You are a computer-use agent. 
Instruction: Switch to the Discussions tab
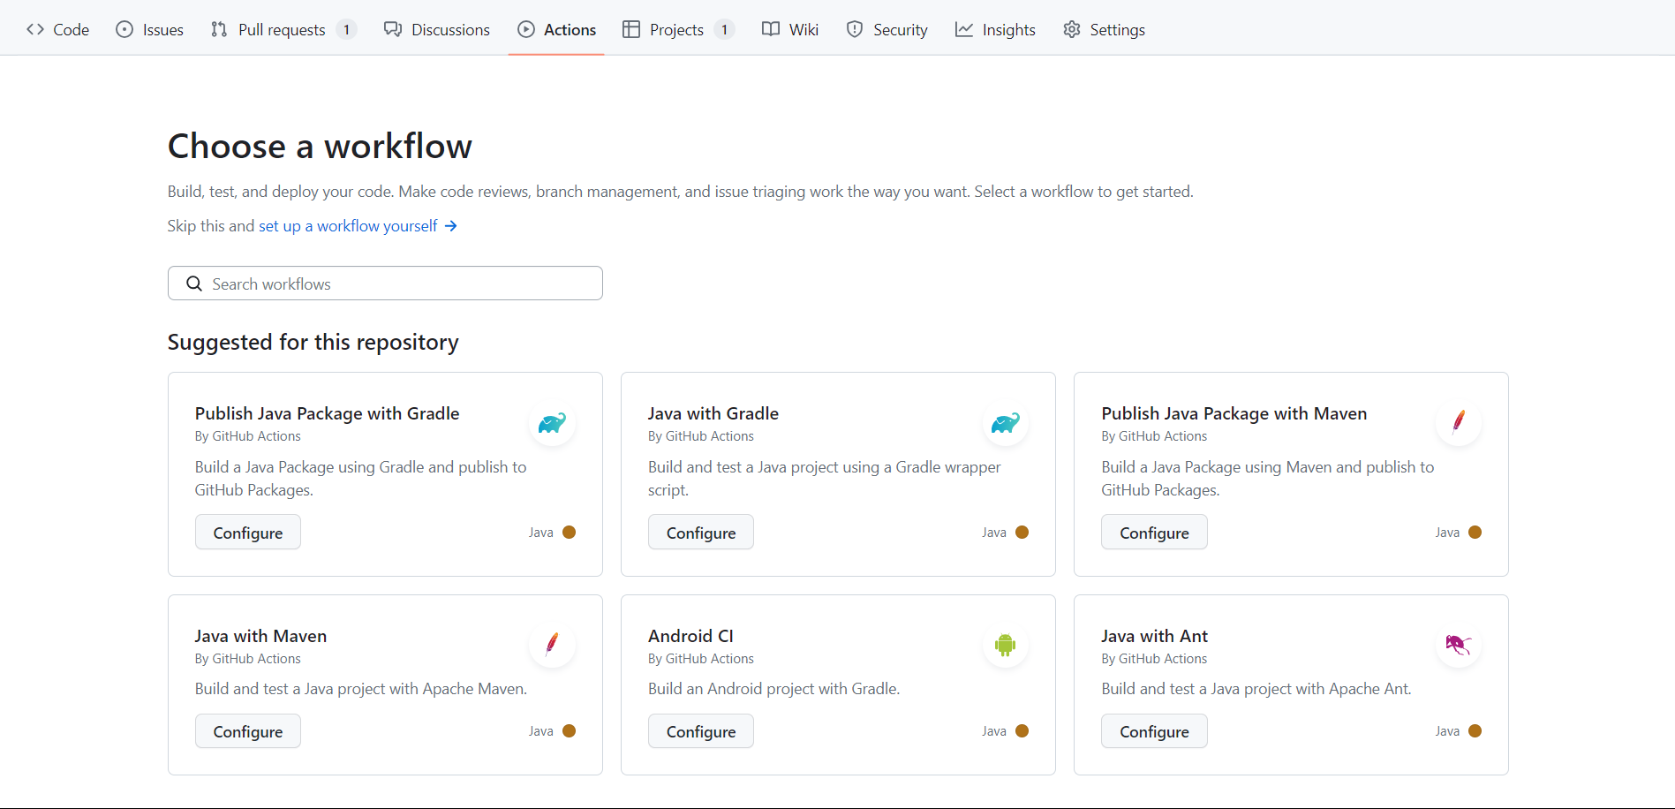(x=436, y=29)
